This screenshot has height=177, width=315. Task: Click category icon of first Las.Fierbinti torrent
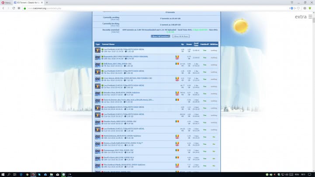click(98, 50)
